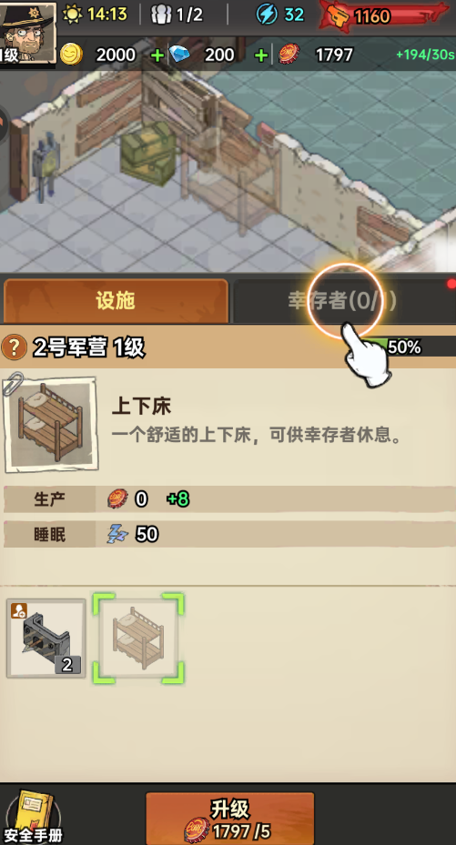Tap the lightning energy icon
The image size is (456, 845).
pos(267,15)
